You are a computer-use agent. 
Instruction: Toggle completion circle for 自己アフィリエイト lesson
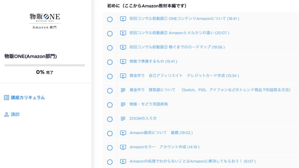[x=110, y=76]
